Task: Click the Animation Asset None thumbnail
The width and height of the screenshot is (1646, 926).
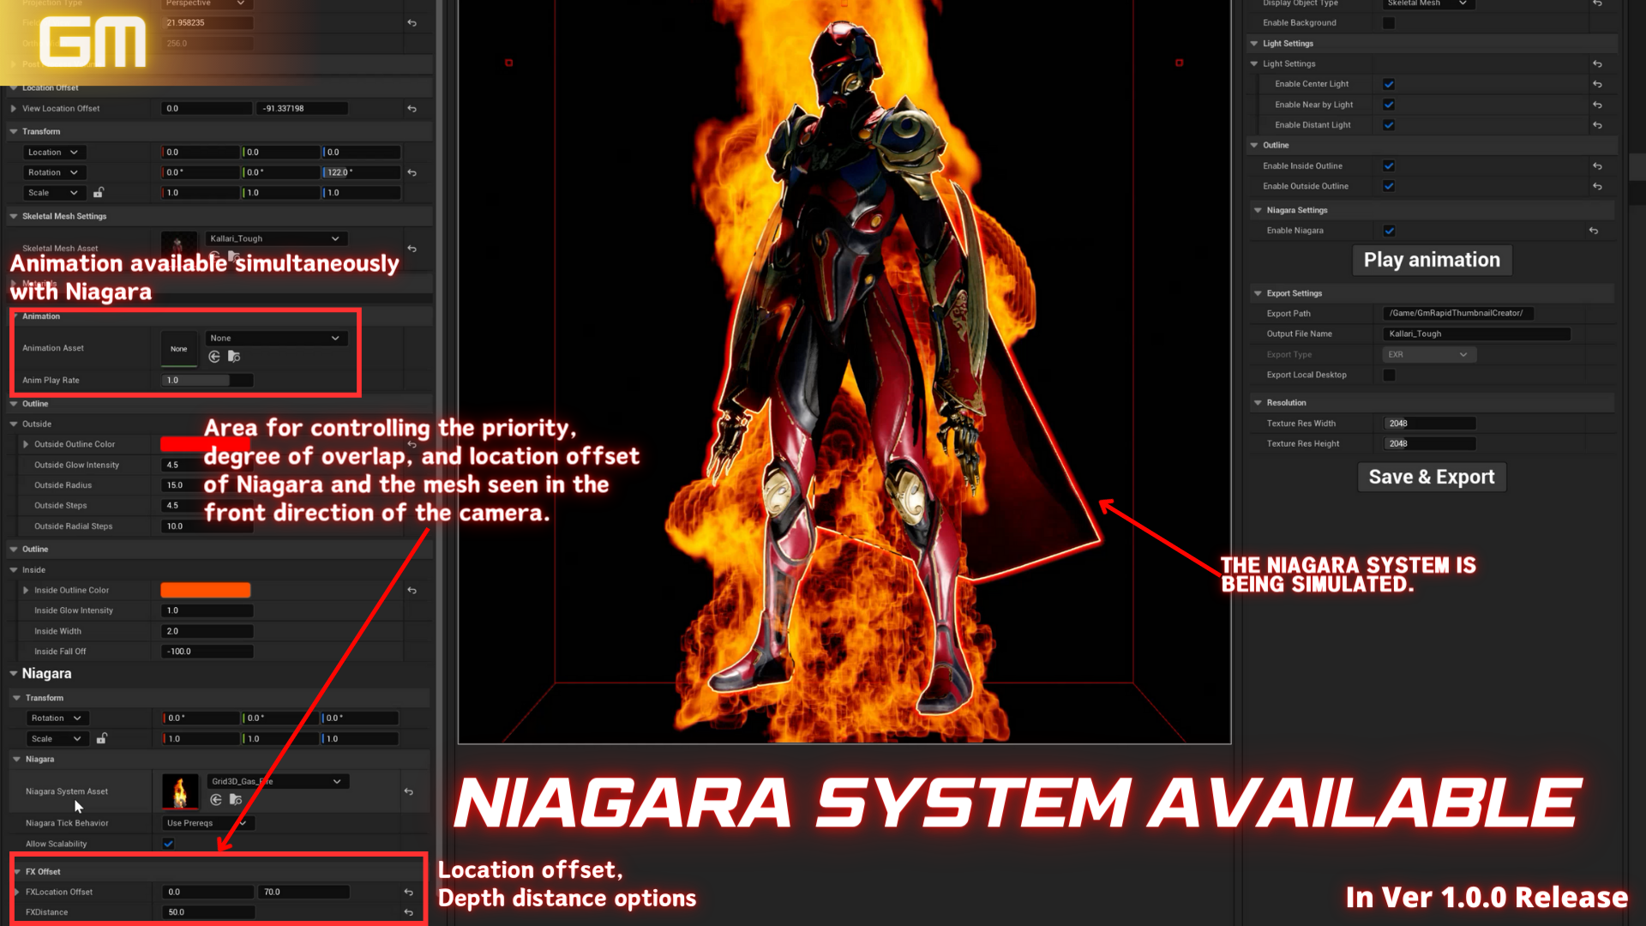Action: pos(179,349)
